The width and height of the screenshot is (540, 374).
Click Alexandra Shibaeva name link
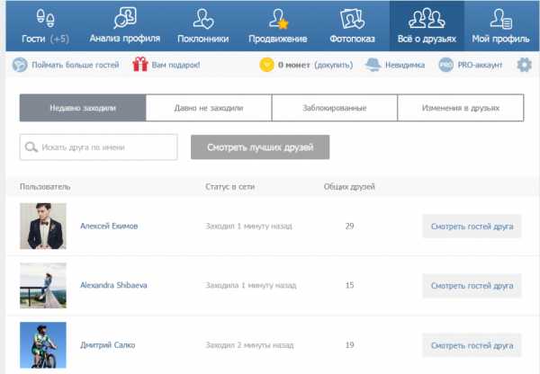(114, 285)
